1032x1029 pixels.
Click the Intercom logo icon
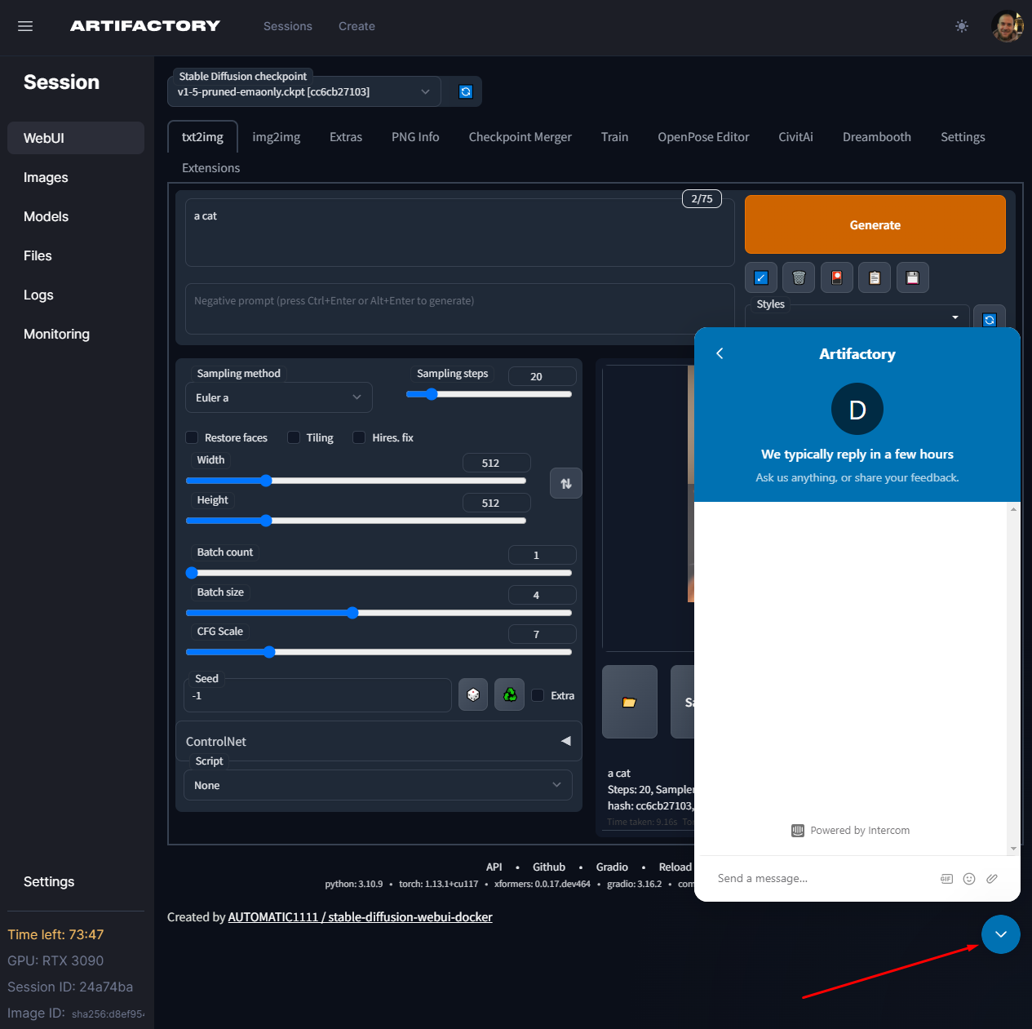[x=798, y=831]
